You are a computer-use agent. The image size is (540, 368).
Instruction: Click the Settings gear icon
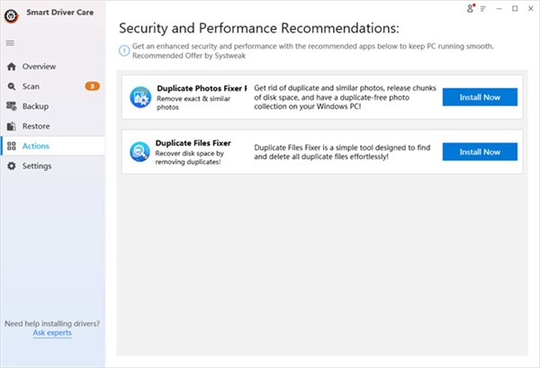(11, 166)
